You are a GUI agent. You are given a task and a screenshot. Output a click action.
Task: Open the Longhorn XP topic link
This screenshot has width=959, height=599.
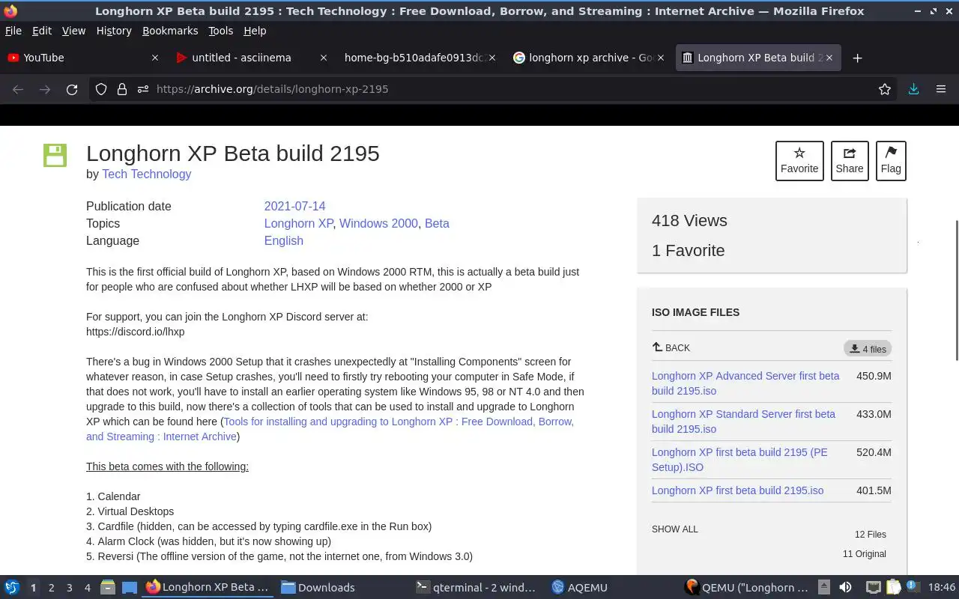[298, 223]
